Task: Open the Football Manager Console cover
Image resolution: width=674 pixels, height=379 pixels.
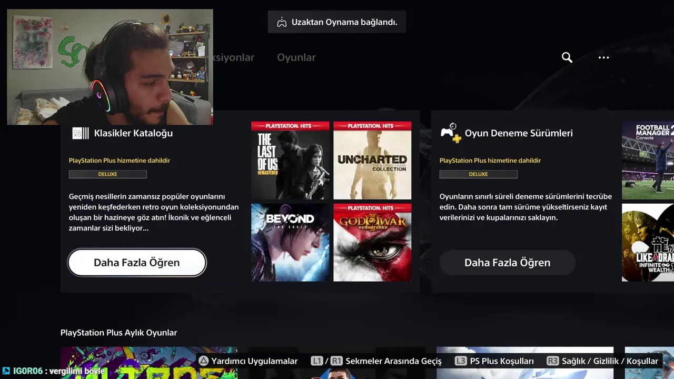Action: tap(648, 161)
